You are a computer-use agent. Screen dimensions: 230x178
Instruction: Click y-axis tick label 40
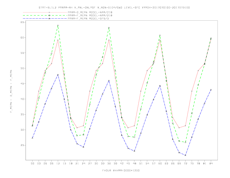22,99
